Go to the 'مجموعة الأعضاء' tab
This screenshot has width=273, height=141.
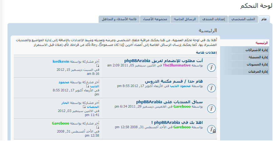coord(155,19)
